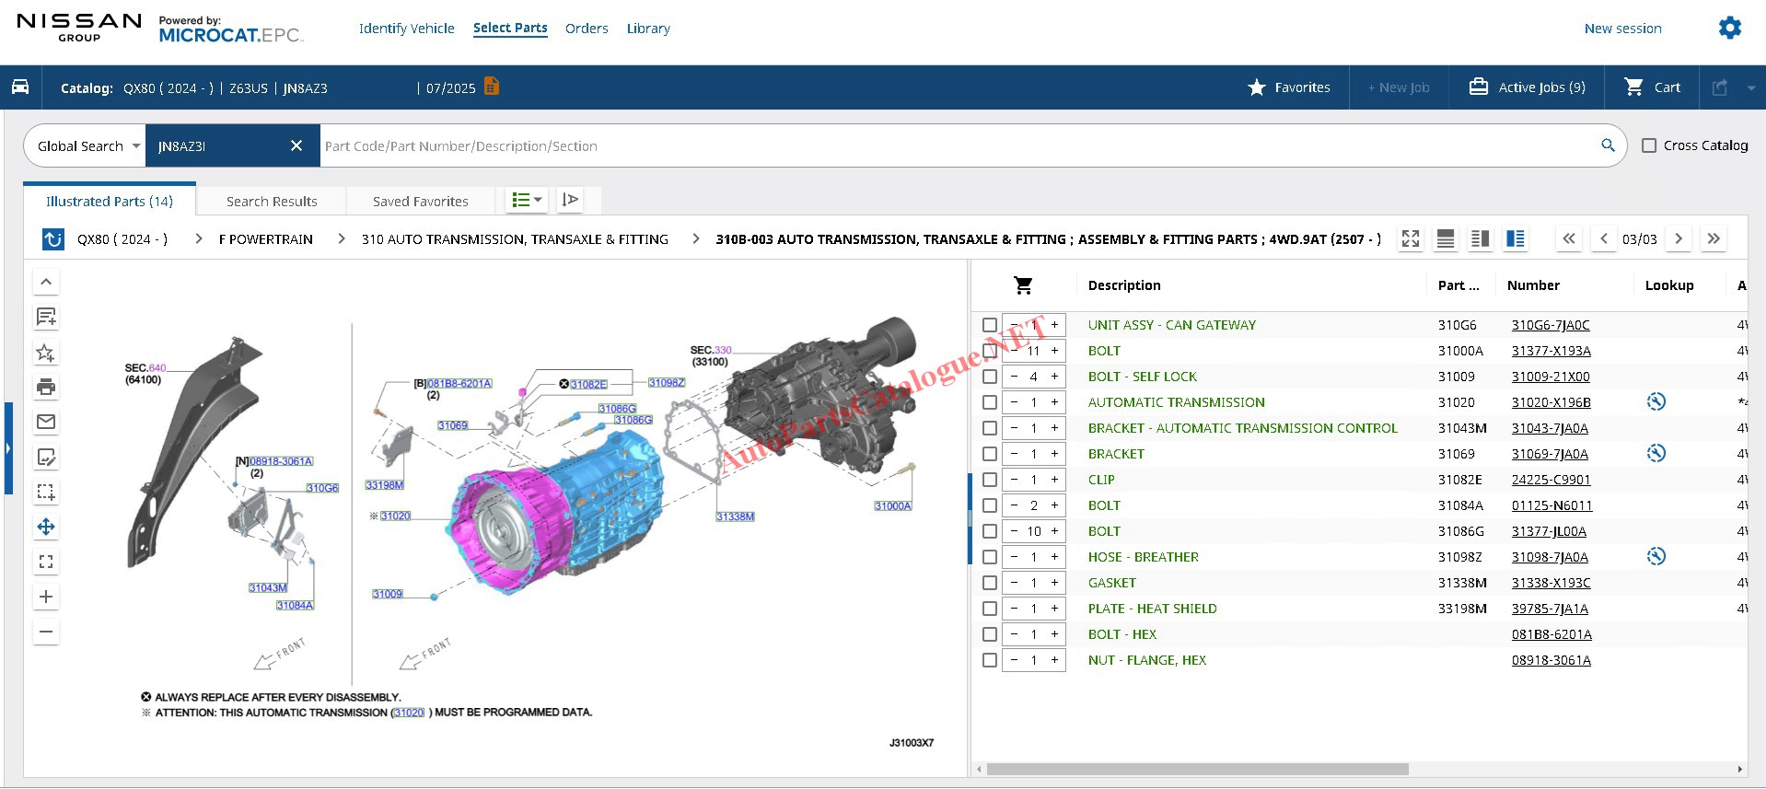Zoom in on diagram with plus icon
1766x789 pixels.
pyautogui.click(x=46, y=597)
